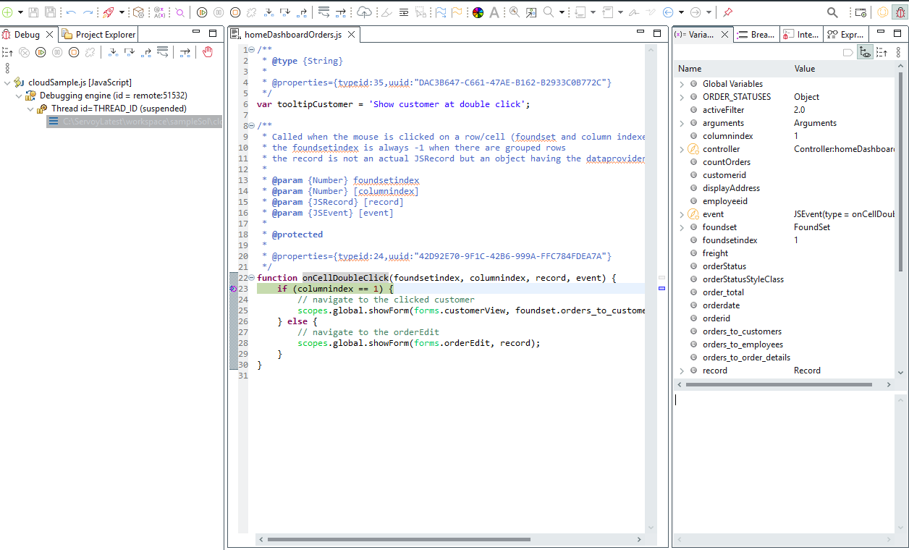Click Terminate (stop) in the main toolbar

point(235,12)
